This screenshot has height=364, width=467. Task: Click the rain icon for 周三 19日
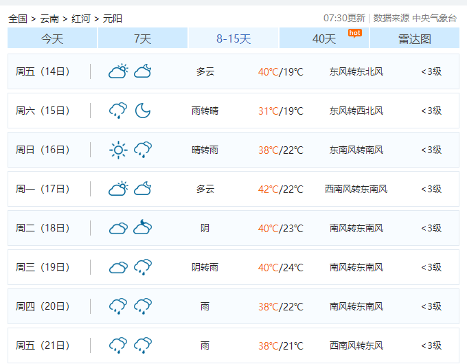point(143,267)
